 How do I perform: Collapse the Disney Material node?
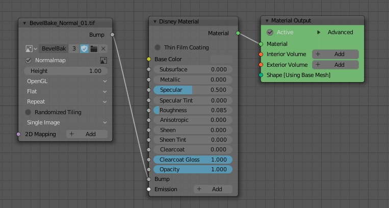[155, 21]
